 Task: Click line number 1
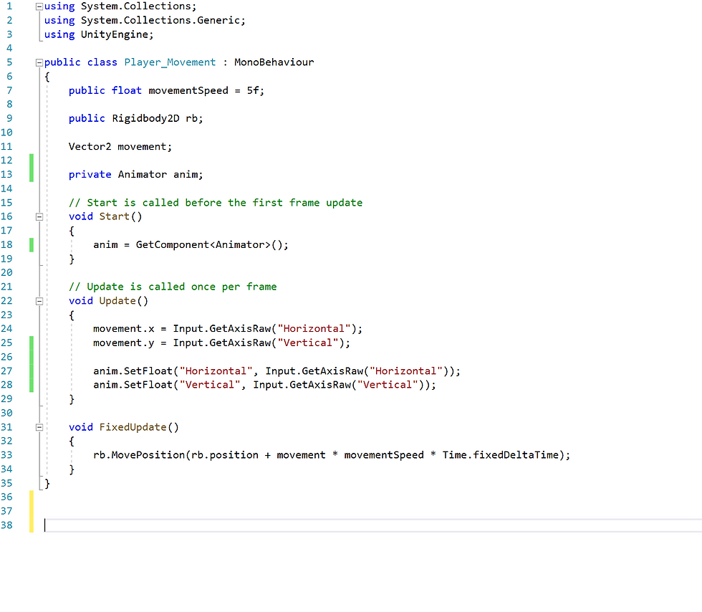pos(9,6)
